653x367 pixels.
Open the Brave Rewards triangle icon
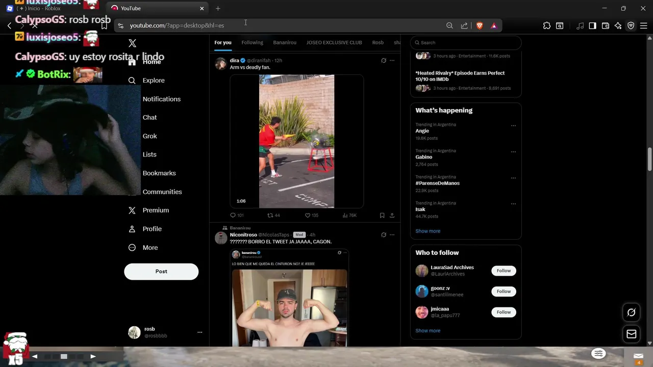tap(494, 25)
